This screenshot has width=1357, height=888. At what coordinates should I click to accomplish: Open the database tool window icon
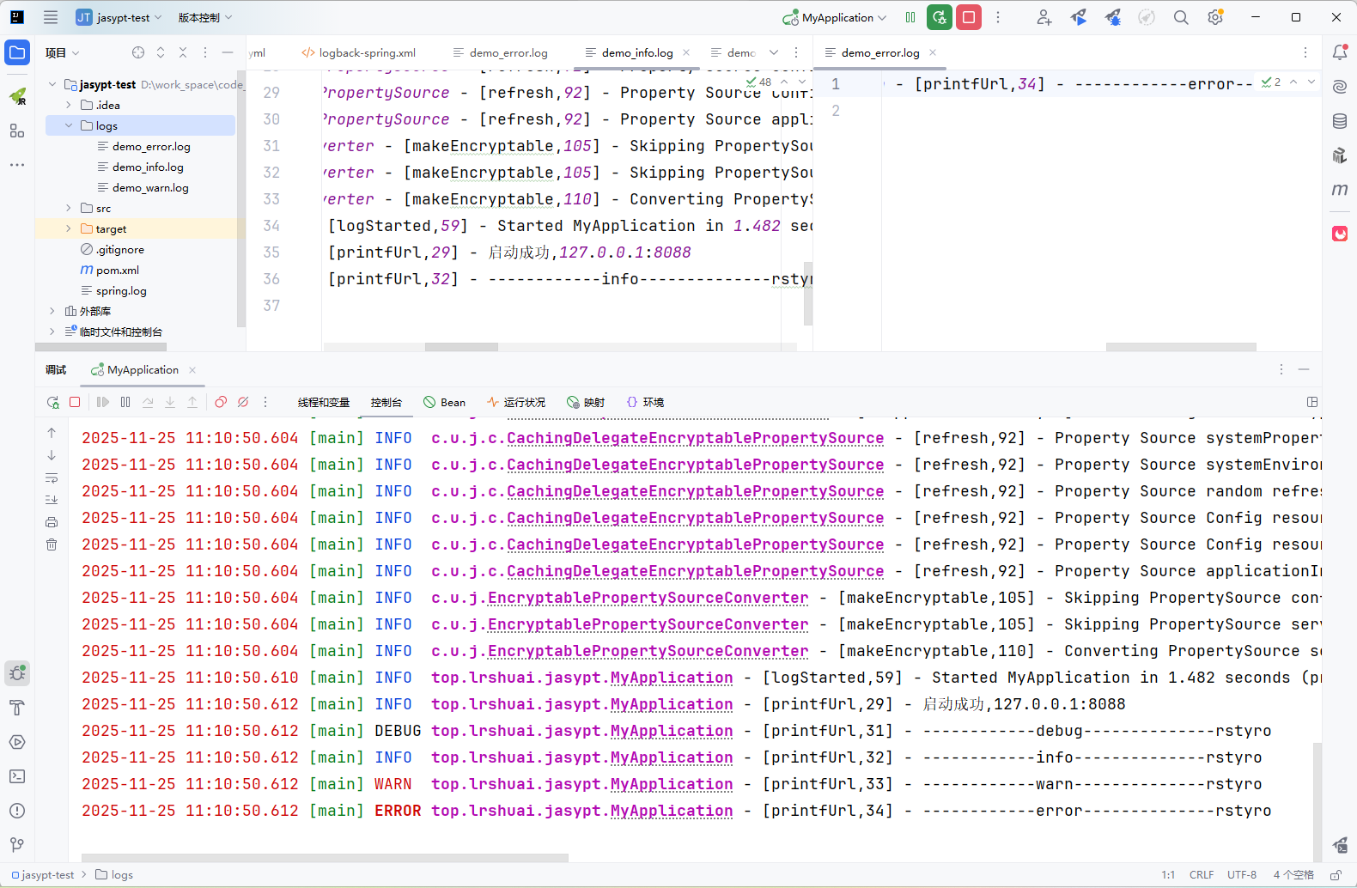click(1340, 121)
